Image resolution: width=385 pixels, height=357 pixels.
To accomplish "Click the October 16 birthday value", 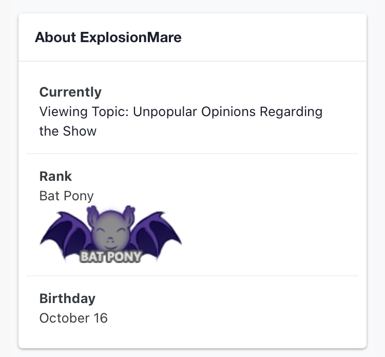I will coord(73,318).
